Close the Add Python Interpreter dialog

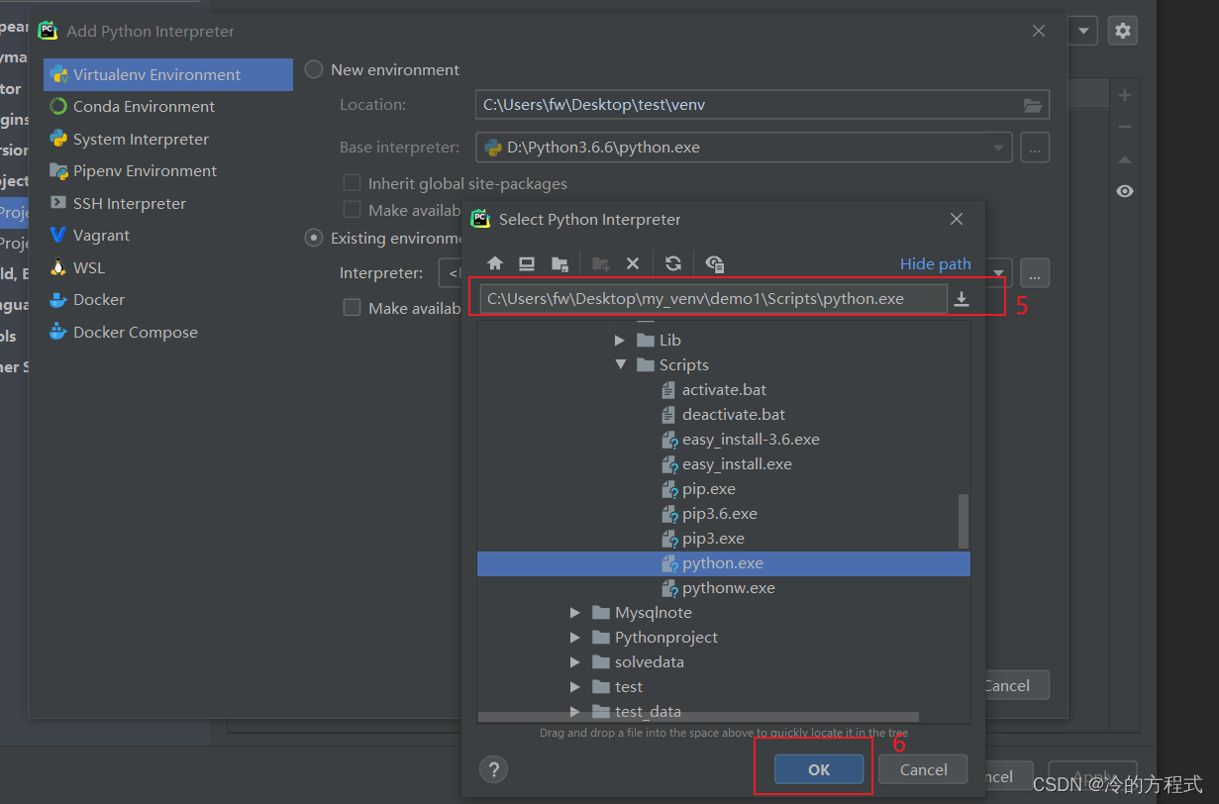click(1039, 31)
